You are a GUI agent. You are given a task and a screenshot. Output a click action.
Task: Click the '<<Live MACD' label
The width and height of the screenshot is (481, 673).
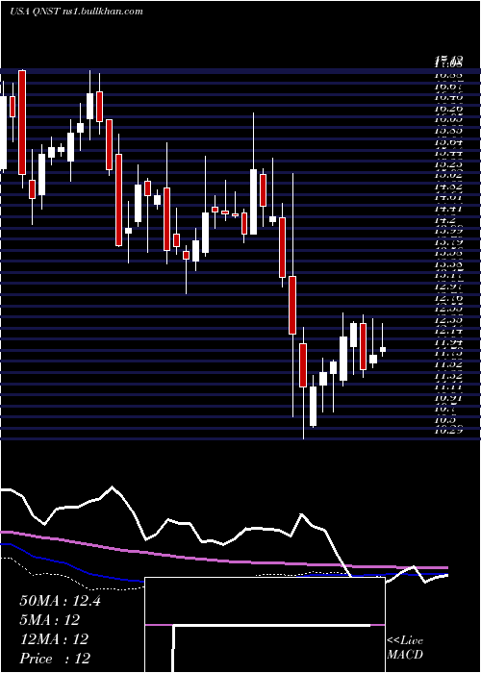click(405, 648)
